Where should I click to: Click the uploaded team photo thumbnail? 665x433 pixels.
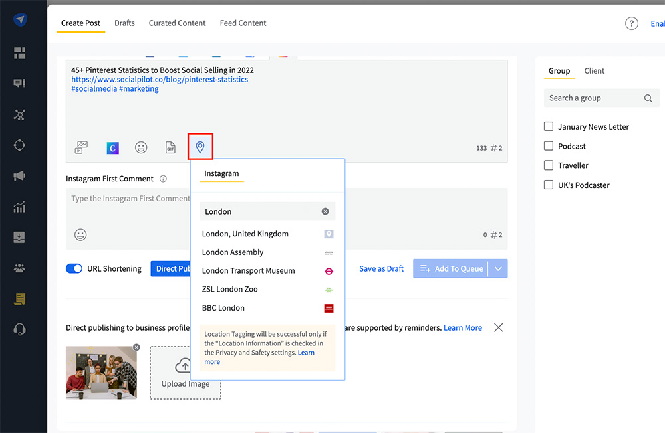point(101,373)
